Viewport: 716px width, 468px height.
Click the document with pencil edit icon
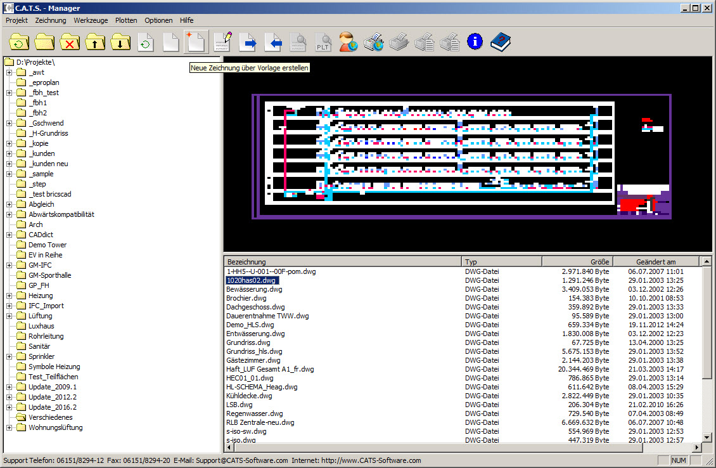[222, 42]
